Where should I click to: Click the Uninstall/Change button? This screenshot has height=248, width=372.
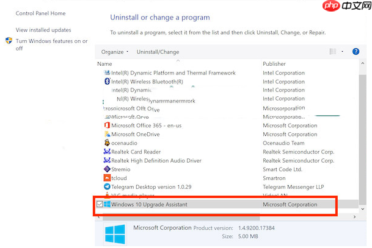(158, 52)
